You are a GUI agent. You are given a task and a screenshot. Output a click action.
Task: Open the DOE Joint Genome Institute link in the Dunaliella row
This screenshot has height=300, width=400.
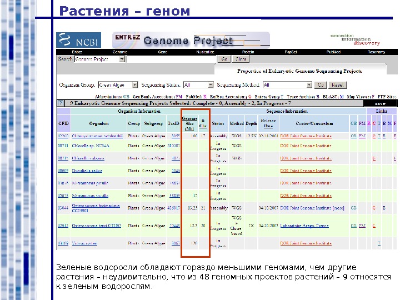click(306, 171)
